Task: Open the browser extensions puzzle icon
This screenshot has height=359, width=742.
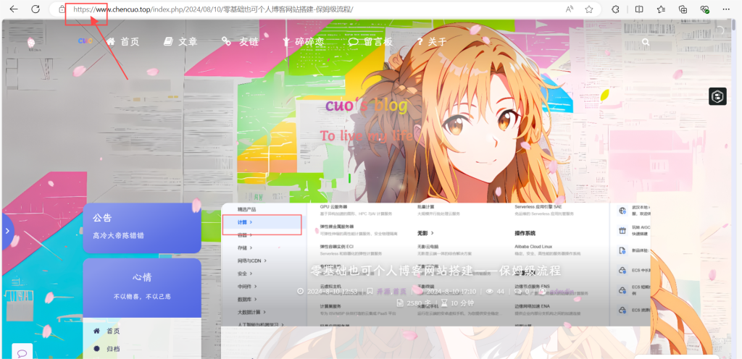Action: 615,9
